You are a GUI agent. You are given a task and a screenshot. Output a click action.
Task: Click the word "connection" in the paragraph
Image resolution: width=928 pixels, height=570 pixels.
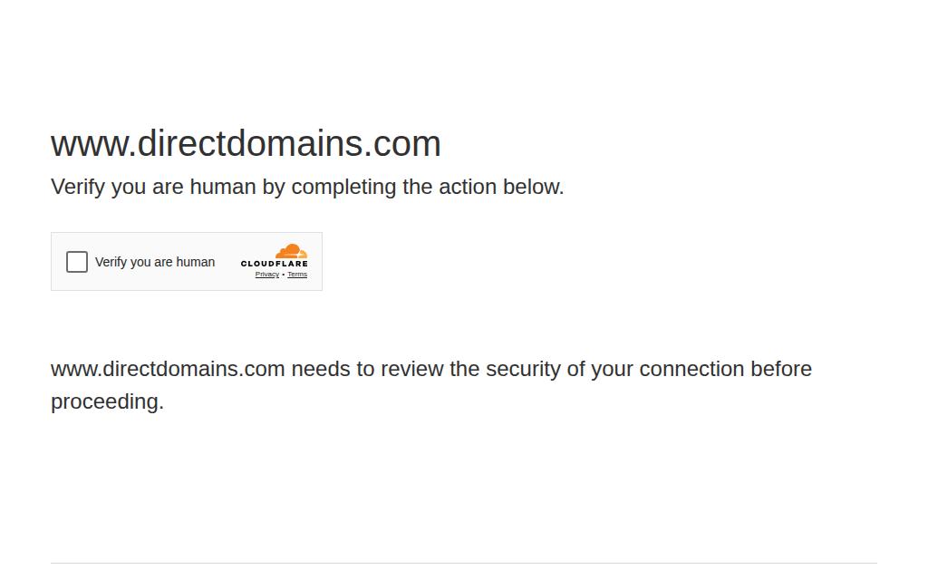pos(691,370)
